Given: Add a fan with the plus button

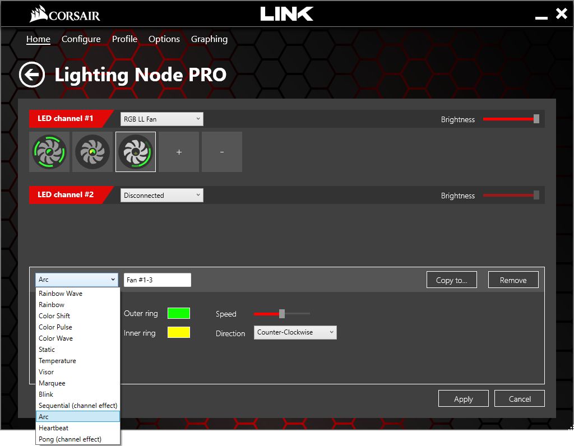Looking at the screenshot, I should [x=179, y=152].
